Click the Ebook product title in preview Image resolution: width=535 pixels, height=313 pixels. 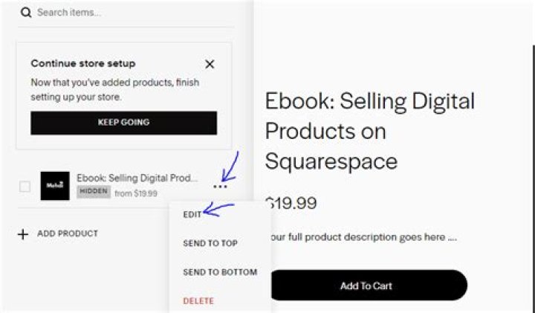370,131
